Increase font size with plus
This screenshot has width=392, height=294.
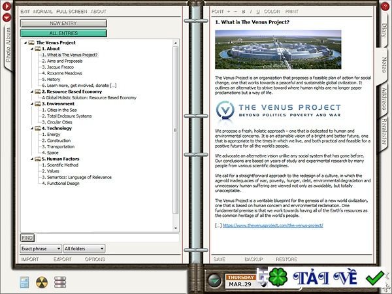[x=228, y=12]
